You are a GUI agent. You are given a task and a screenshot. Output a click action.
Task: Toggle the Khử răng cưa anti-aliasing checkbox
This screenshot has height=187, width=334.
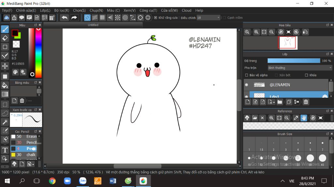coord(156,18)
